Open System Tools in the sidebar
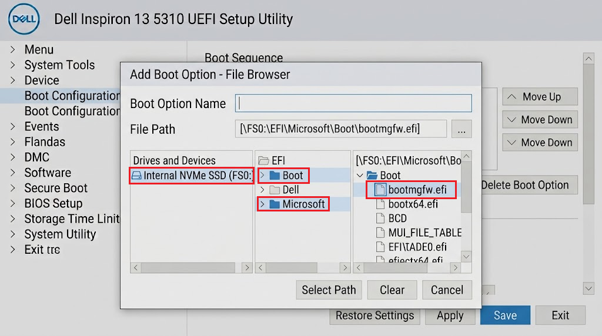The image size is (602, 336). tap(59, 65)
